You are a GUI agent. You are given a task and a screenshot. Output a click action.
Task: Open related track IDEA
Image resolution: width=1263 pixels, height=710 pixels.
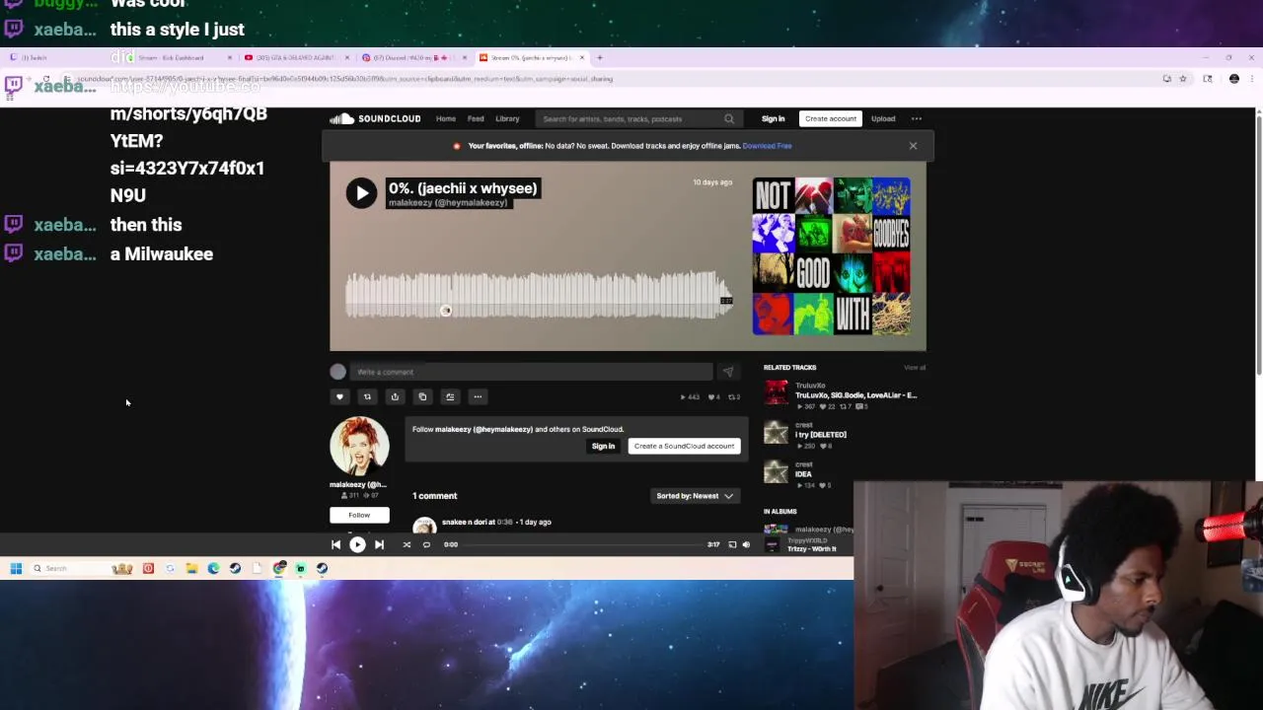[803, 474]
